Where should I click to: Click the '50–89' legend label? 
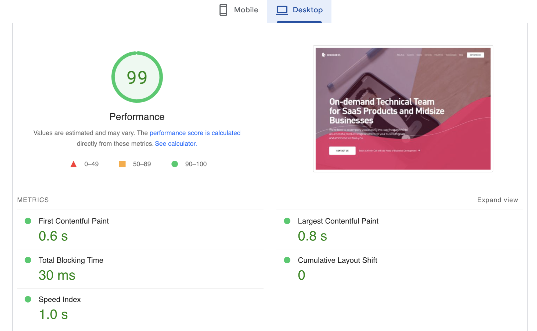(x=142, y=164)
